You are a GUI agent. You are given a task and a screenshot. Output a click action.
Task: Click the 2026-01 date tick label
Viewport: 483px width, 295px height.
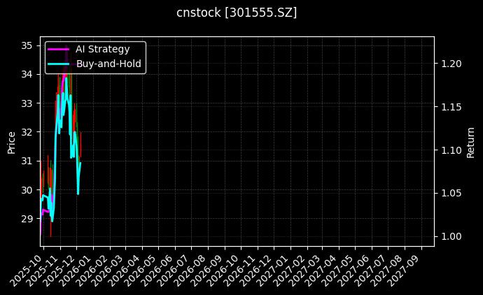click(76, 271)
